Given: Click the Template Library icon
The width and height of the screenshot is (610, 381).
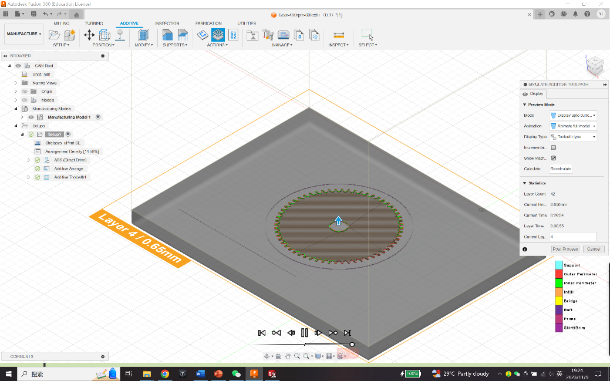Looking at the screenshot, I should click(314, 35).
